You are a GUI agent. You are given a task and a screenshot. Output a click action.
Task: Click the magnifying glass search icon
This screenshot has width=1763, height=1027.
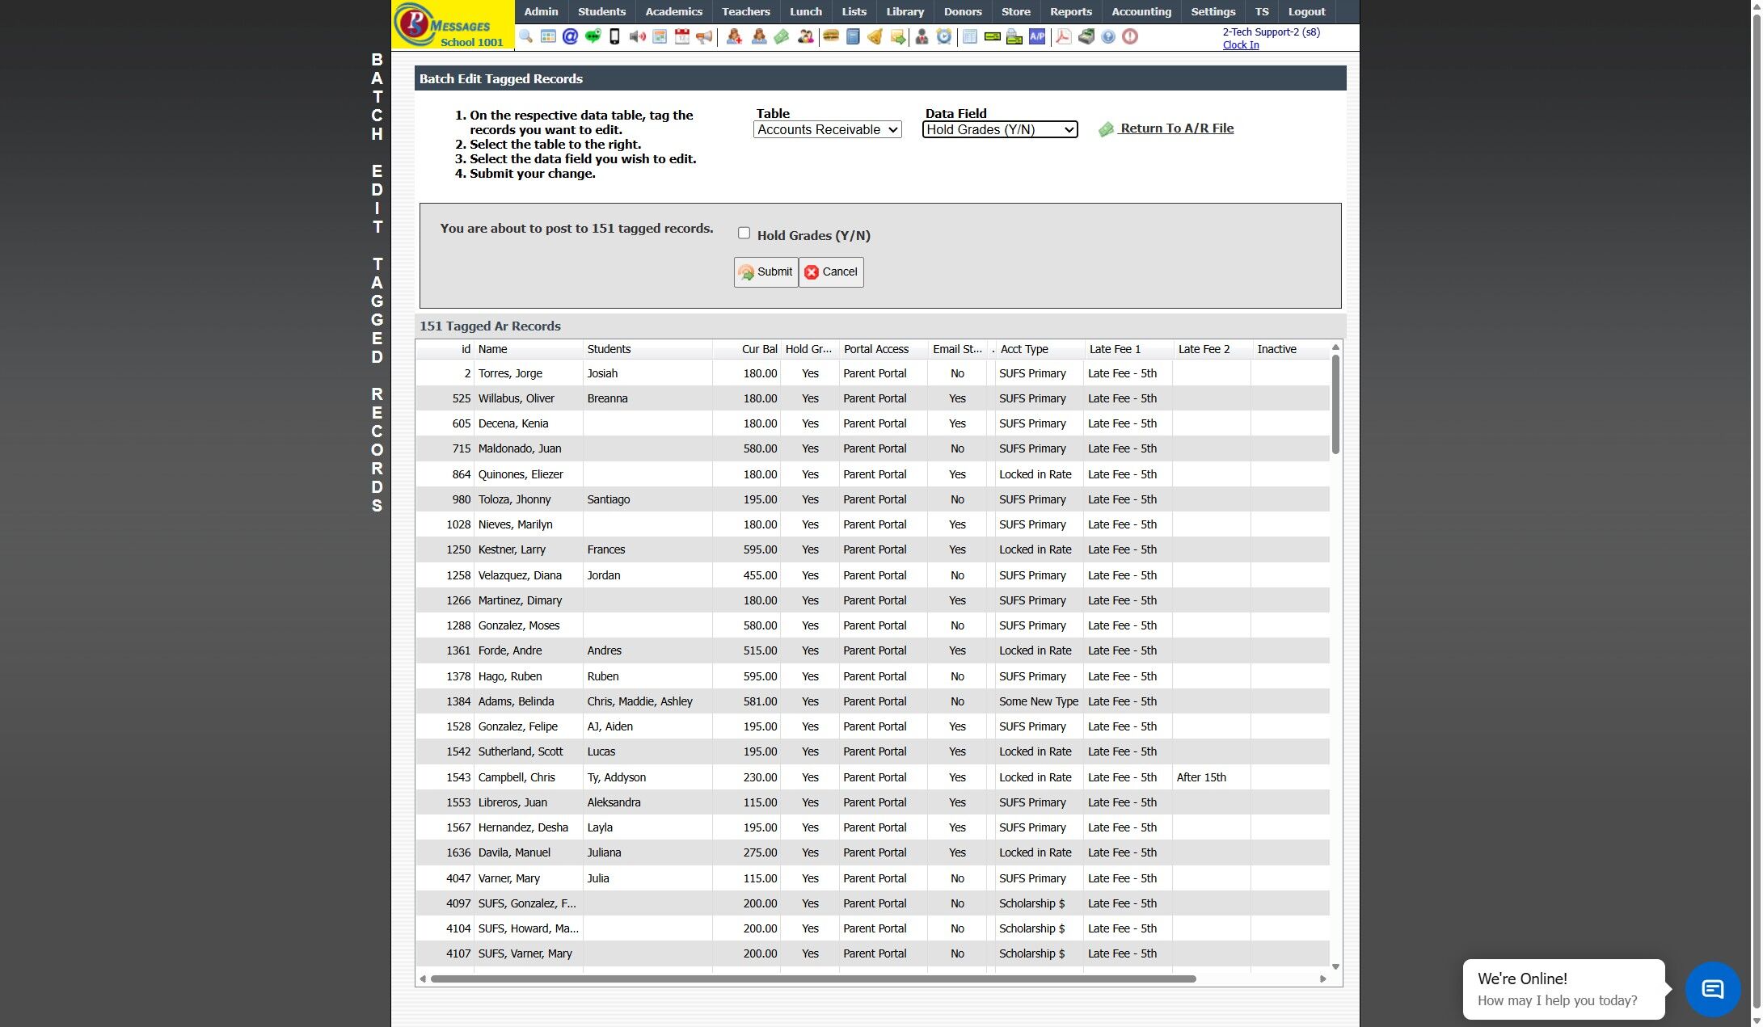pos(525,36)
